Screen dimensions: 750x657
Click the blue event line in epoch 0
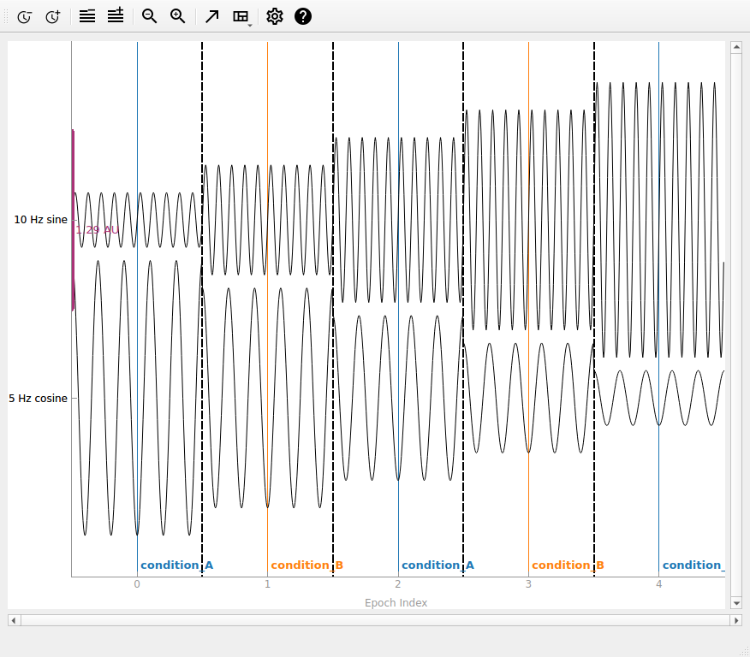137,305
